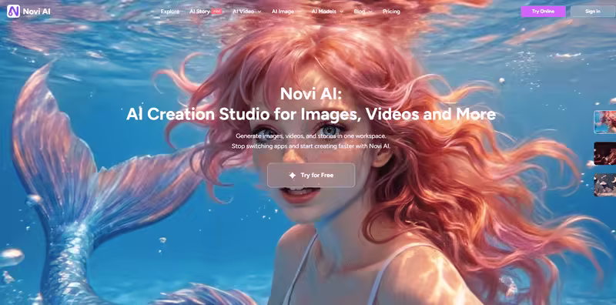Expand the Blog dropdown

(363, 12)
